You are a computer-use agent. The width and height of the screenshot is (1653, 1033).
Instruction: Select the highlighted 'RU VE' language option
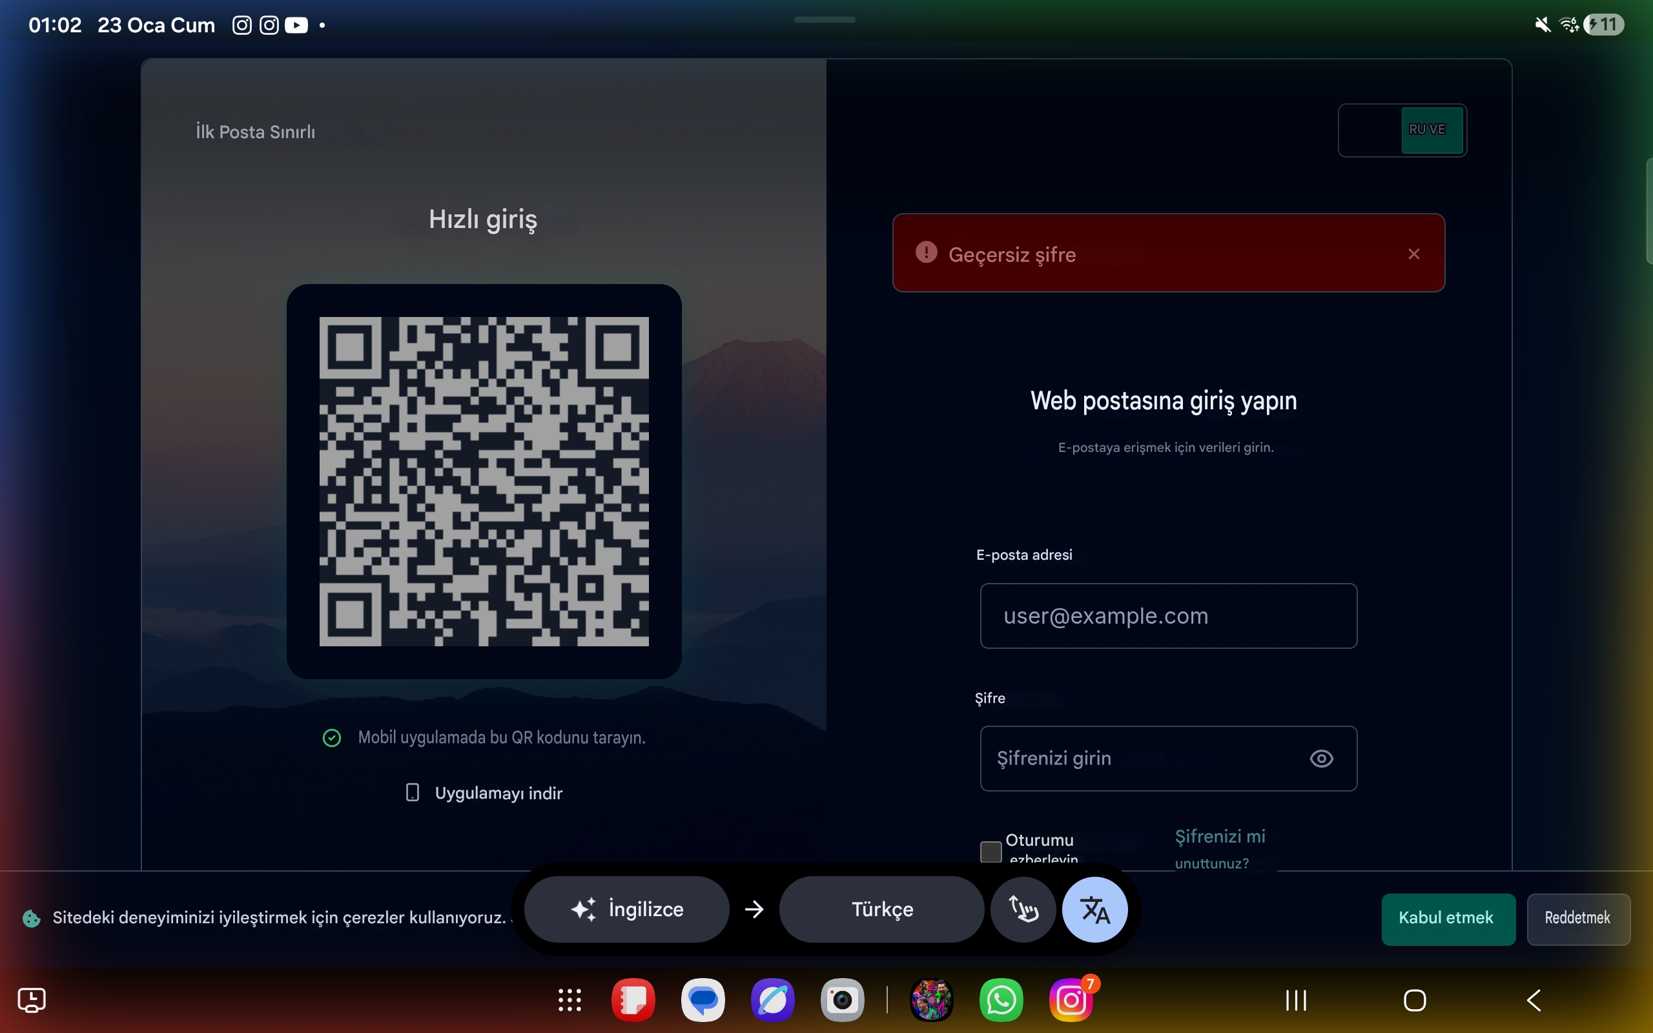1432,130
